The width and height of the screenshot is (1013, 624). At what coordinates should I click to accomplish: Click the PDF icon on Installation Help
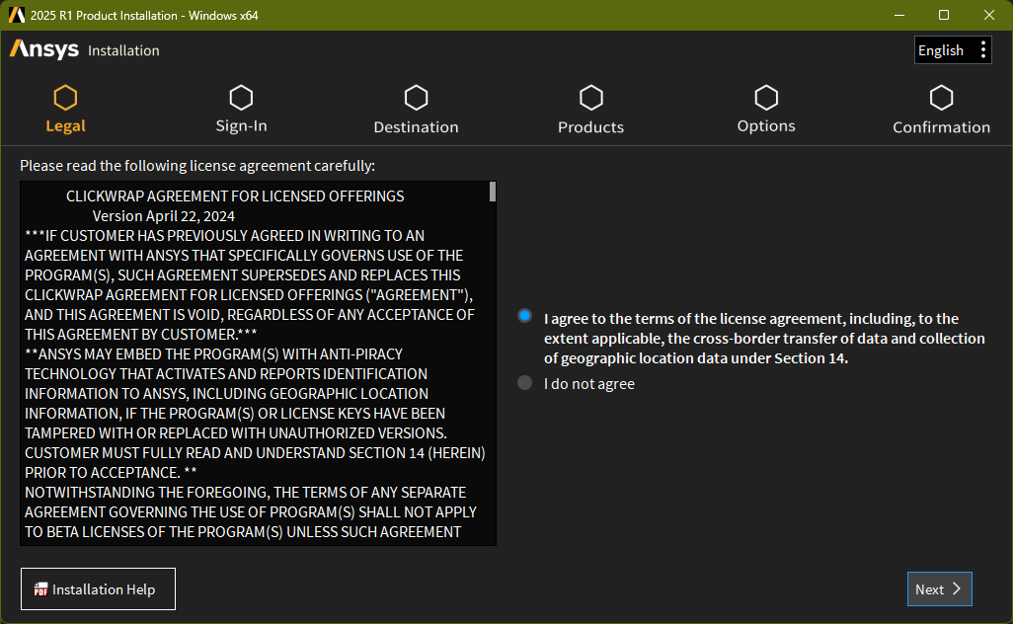[41, 590]
